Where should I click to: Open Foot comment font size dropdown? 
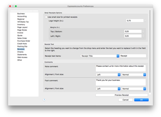(x=133, y=89)
